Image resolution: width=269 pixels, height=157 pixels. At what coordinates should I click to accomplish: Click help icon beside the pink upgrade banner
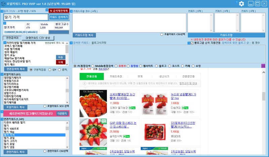point(2,112)
